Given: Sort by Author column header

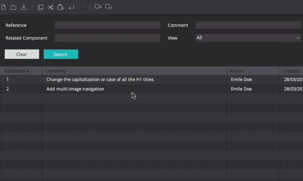Looking at the screenshot, I should pyautogui.click(x=253, y=71).
